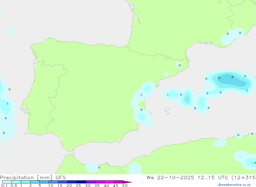Click the legend value label '35'
This screenshot has height=187, width=256.
[x=97, y=185]
